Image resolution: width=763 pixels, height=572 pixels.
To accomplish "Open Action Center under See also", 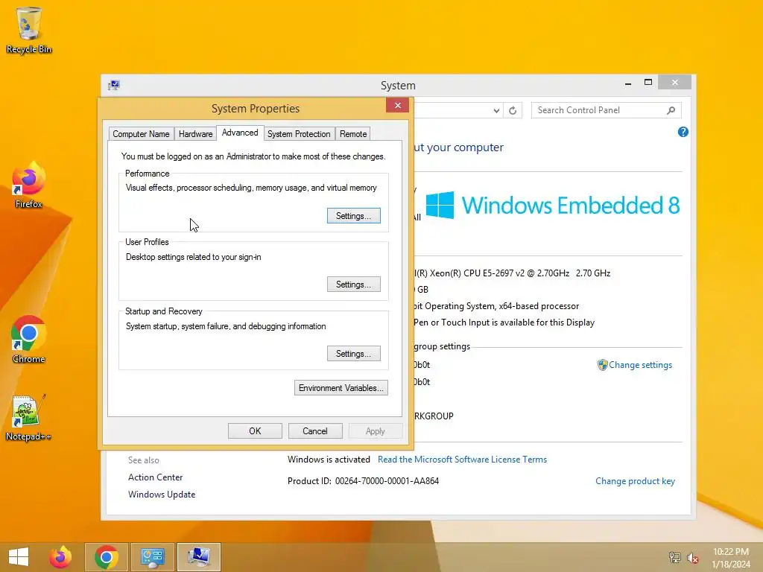I will pyautogui.click(x=155, y=477).
